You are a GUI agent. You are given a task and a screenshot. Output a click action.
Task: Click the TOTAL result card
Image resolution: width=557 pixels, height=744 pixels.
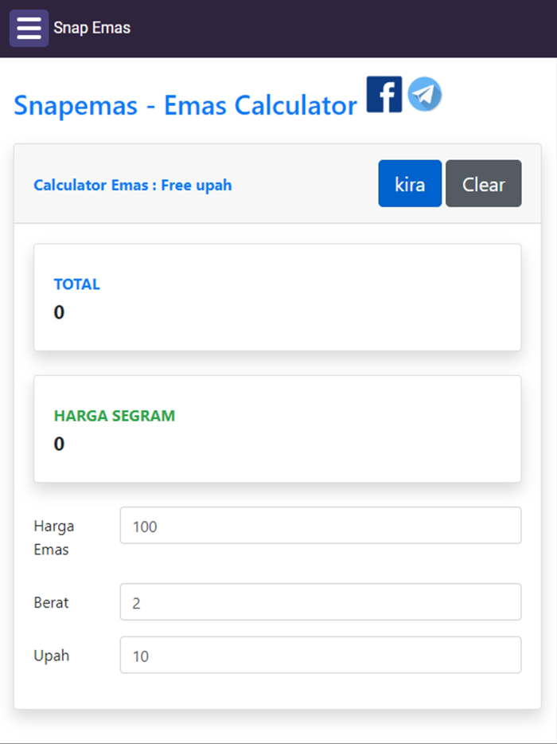pyautogui.click(x=277, y=296)
